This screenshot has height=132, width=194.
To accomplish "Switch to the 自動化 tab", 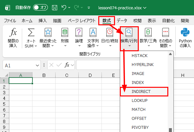I will [x=169, y=21].
